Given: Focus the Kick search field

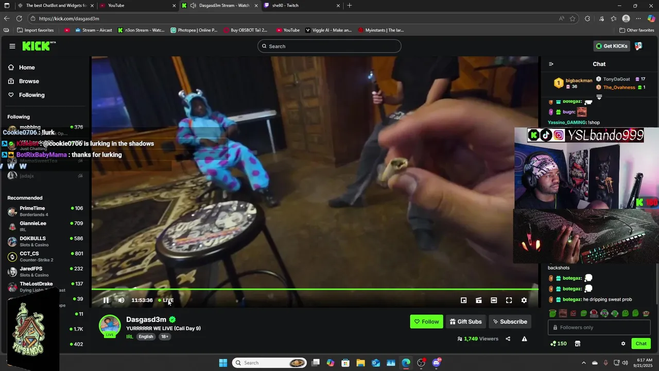Looking at the screenshot, I should (x=329, y=46).
